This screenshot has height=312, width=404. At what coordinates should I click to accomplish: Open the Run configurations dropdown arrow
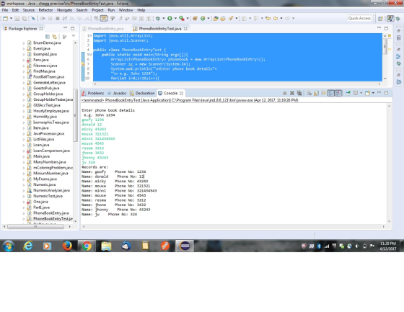pyautogui.click(x=175, y=18)
